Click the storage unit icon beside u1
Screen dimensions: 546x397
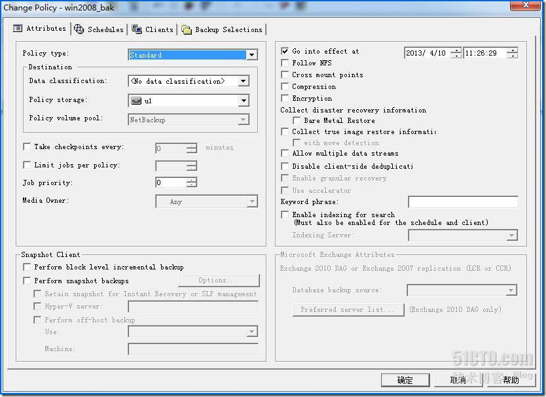point(136,101)
